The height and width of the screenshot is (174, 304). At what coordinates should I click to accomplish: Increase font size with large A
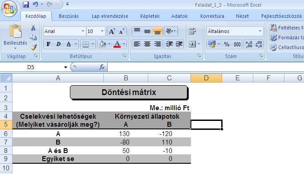tap(112, 31)
